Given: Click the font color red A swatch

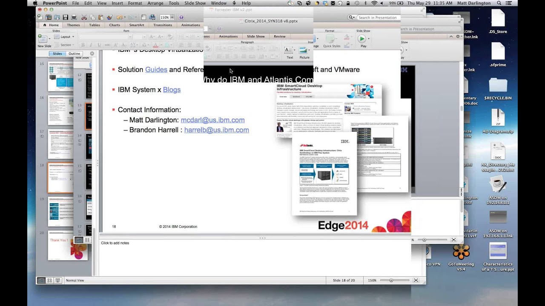Looking at the screenshot, I should [x=155, y=45].
